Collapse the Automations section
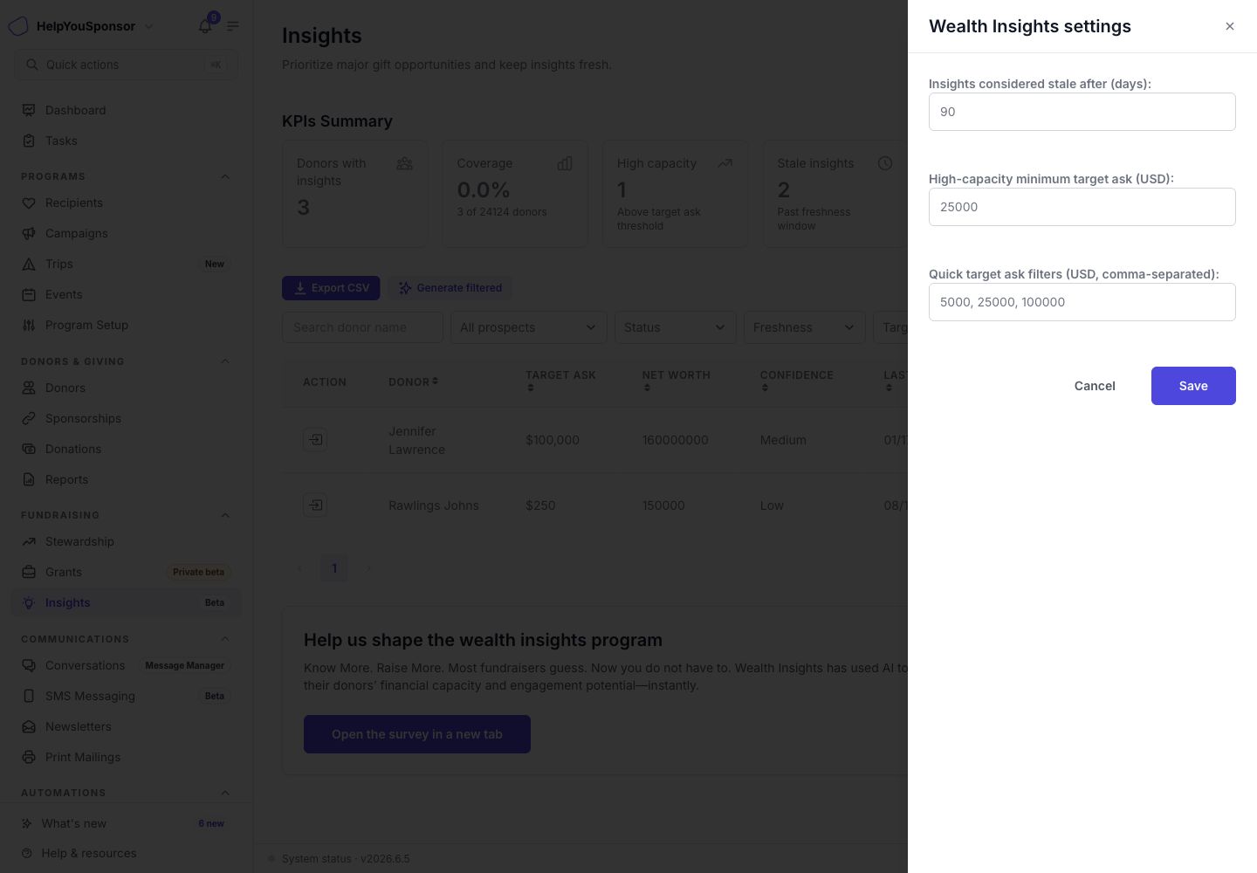This screenshot has width=1257, height=873. [225, 793]
